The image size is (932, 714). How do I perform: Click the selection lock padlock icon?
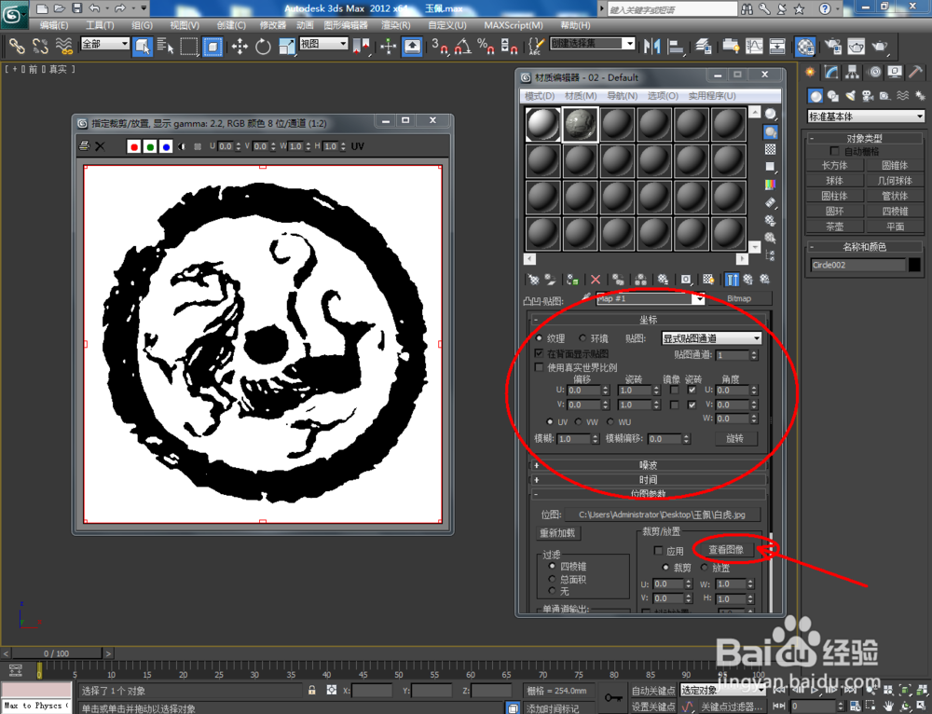tap(311, 690)
